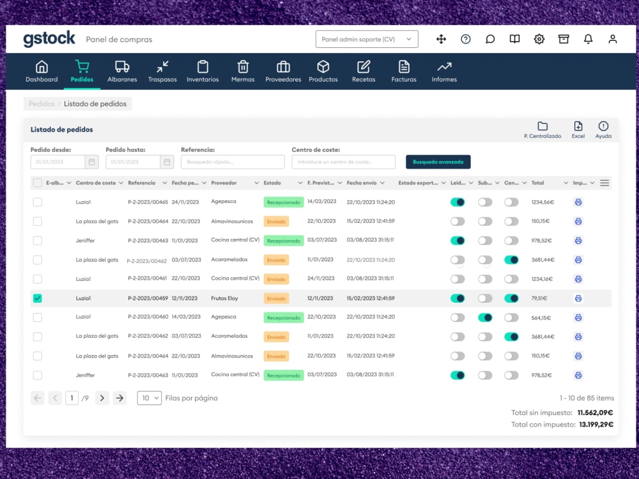Click inside the Referencia search field
Image resolution: width=639 pixels, height=479 pixels.
point(232,162)
